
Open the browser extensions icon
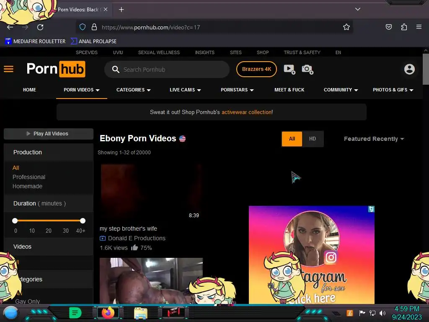coord(404,27)
